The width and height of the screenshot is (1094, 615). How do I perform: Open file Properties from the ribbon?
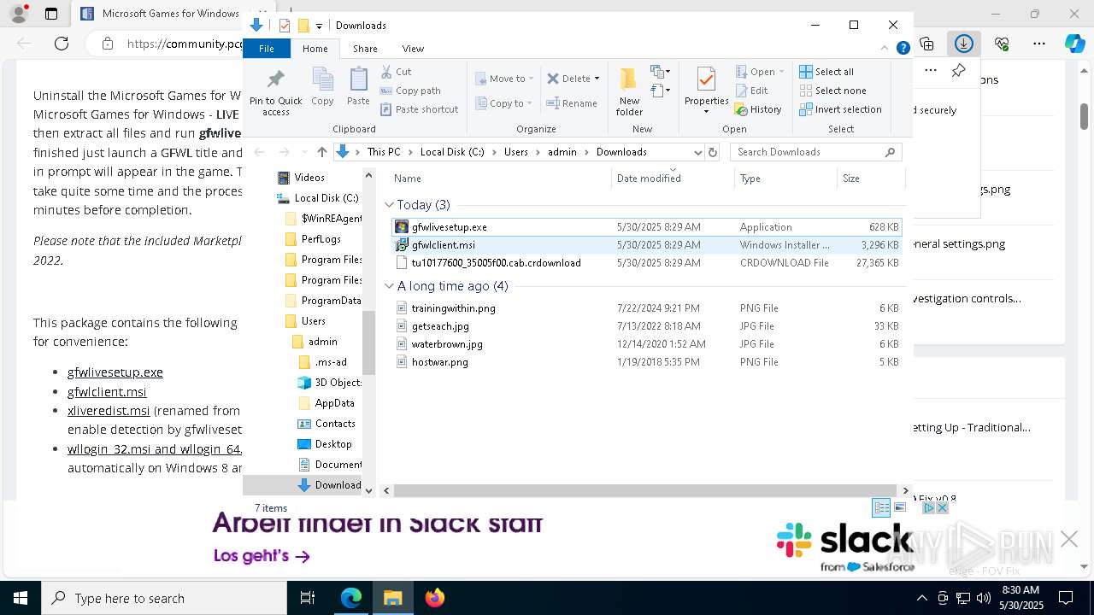[706, 90]
